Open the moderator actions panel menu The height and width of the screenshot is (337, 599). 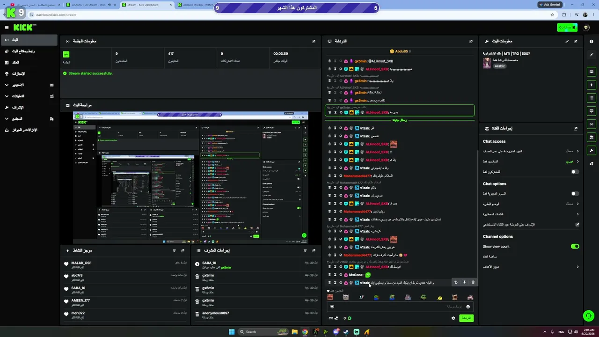(314, 250)
